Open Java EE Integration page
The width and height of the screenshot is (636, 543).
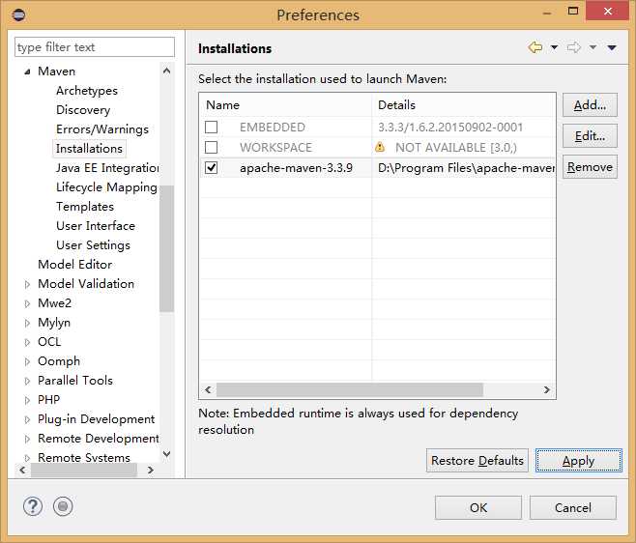[107, 167]
